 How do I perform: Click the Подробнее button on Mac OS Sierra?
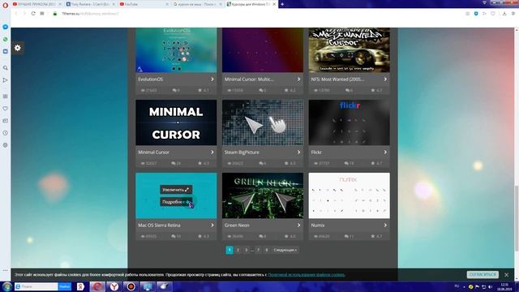tap(176, 202)
